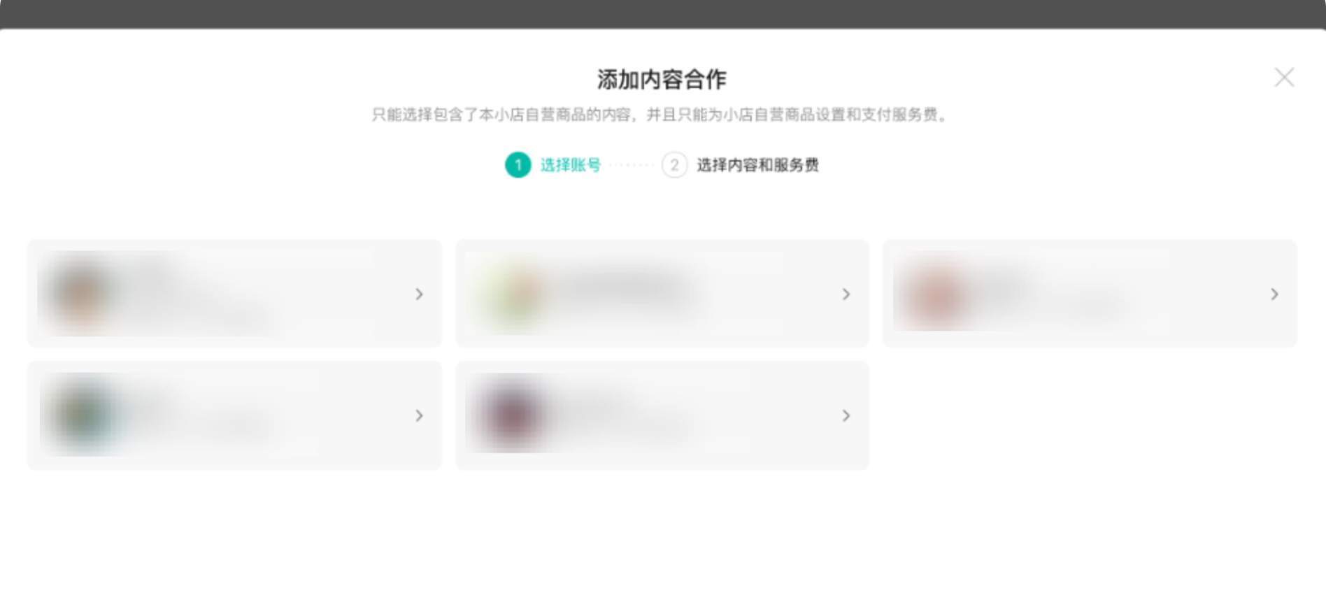Click the grey description text under the title
Screen dimensions: 1326x607
point(660,115)
